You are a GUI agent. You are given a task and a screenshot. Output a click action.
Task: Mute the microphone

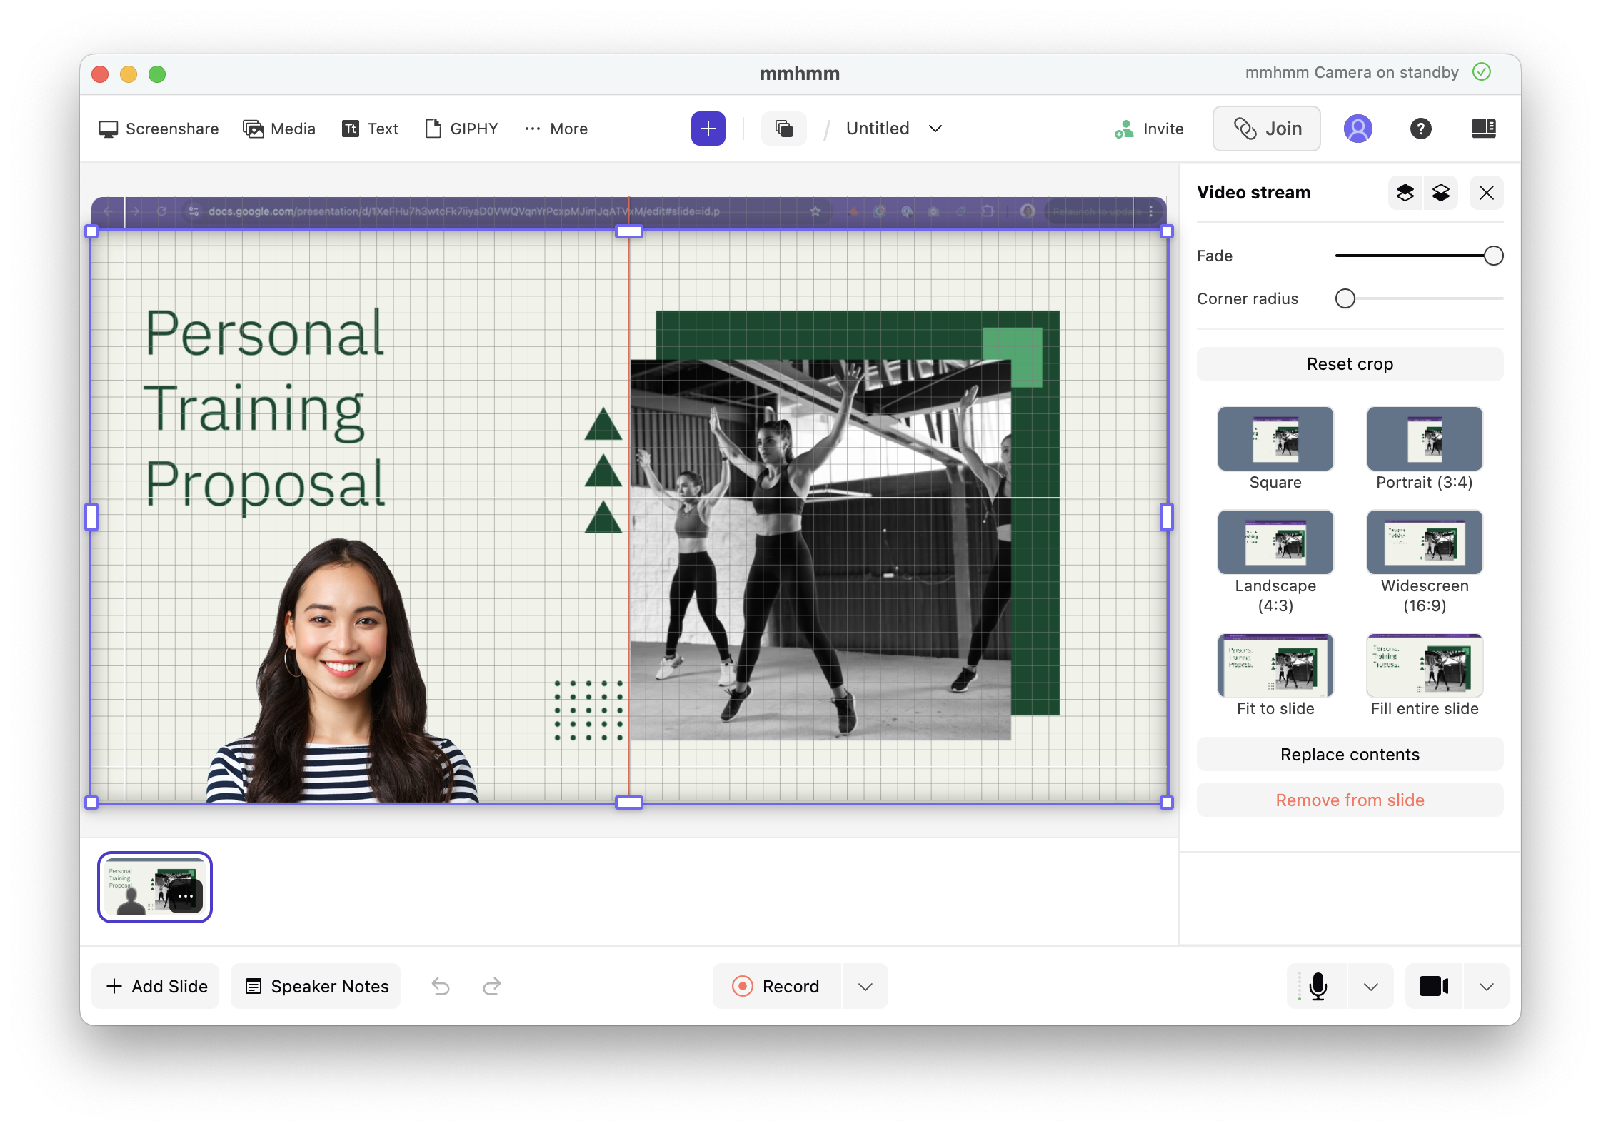(1318, 986)
